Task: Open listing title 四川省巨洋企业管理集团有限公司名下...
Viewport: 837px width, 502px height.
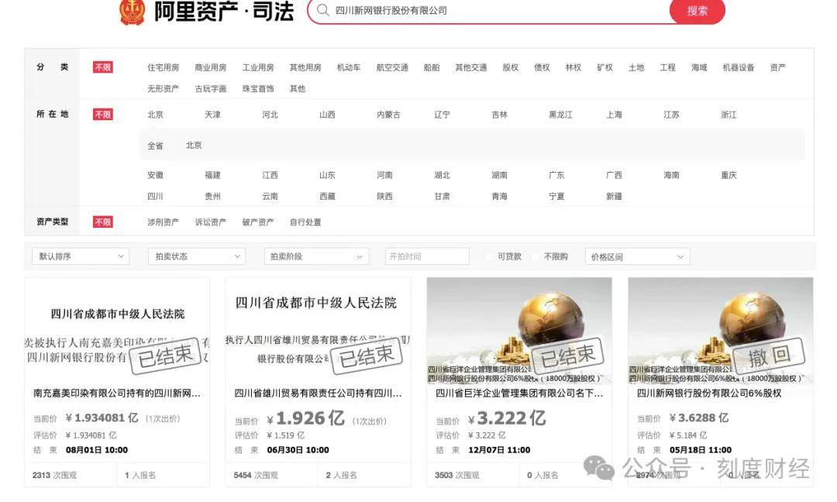Action: (x=519, y=394)
